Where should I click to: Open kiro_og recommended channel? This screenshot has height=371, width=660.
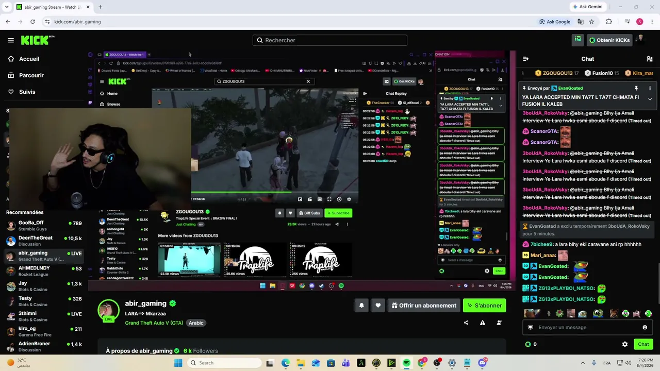tap(44, 331)
